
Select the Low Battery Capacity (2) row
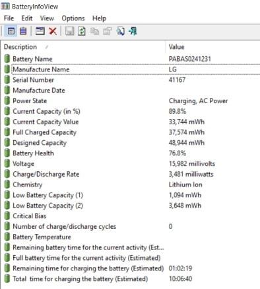point(131,206)
